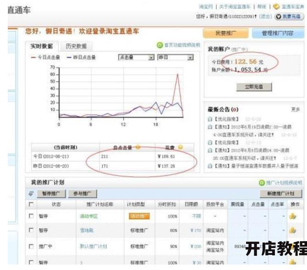Click the 今日点击量 legend entry

45,57
